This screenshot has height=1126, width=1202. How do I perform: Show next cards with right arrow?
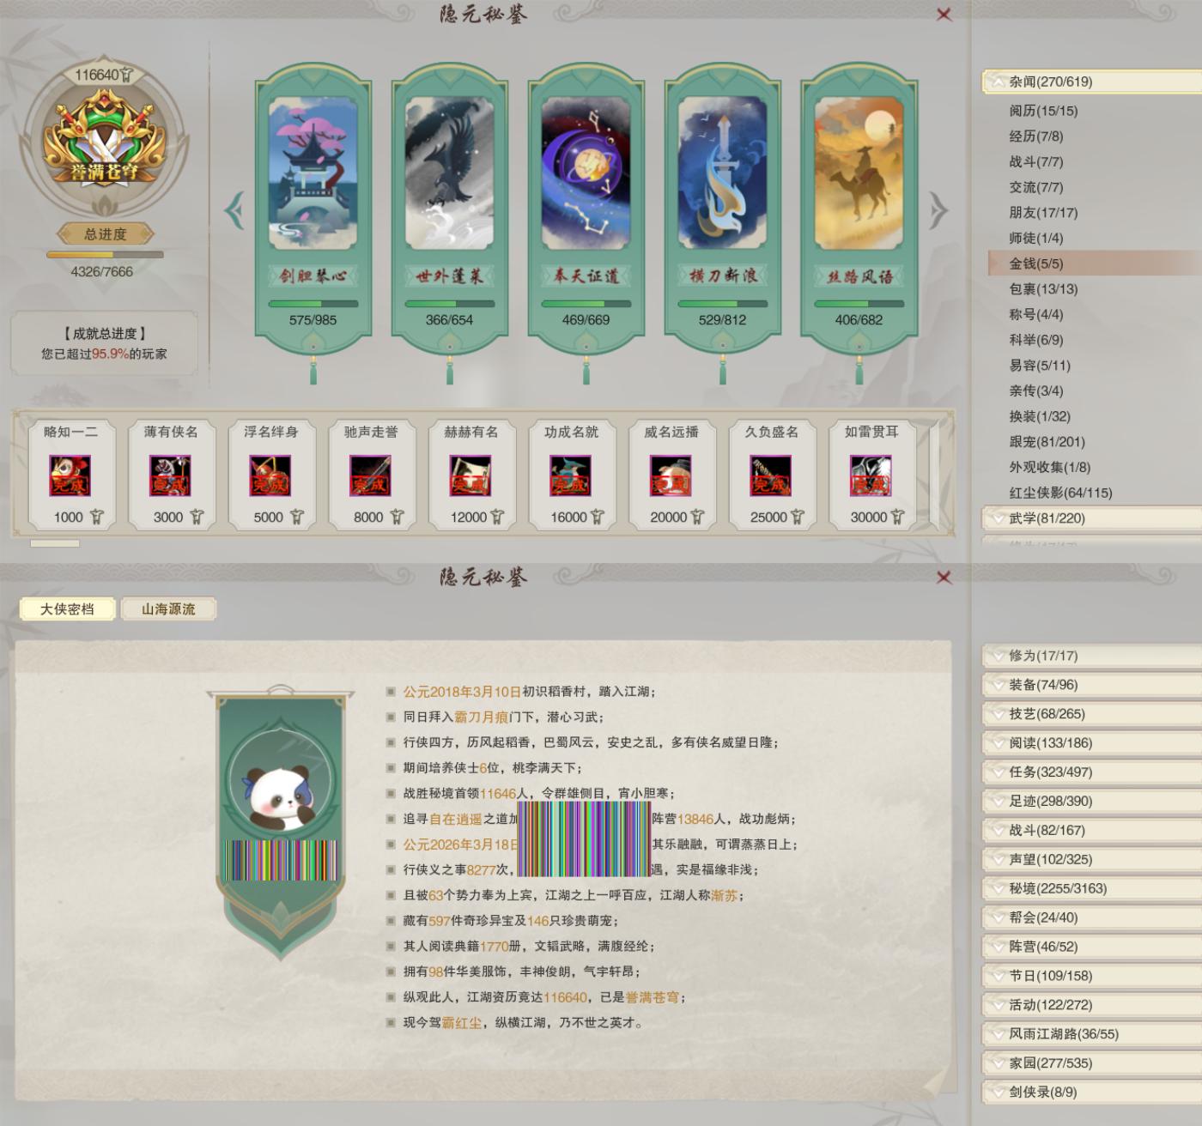[x=938, y=210]
